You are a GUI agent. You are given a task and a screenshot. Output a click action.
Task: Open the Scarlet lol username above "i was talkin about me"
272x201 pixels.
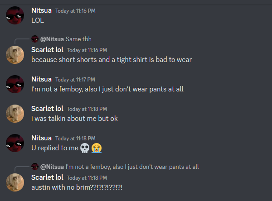point(47,108)
